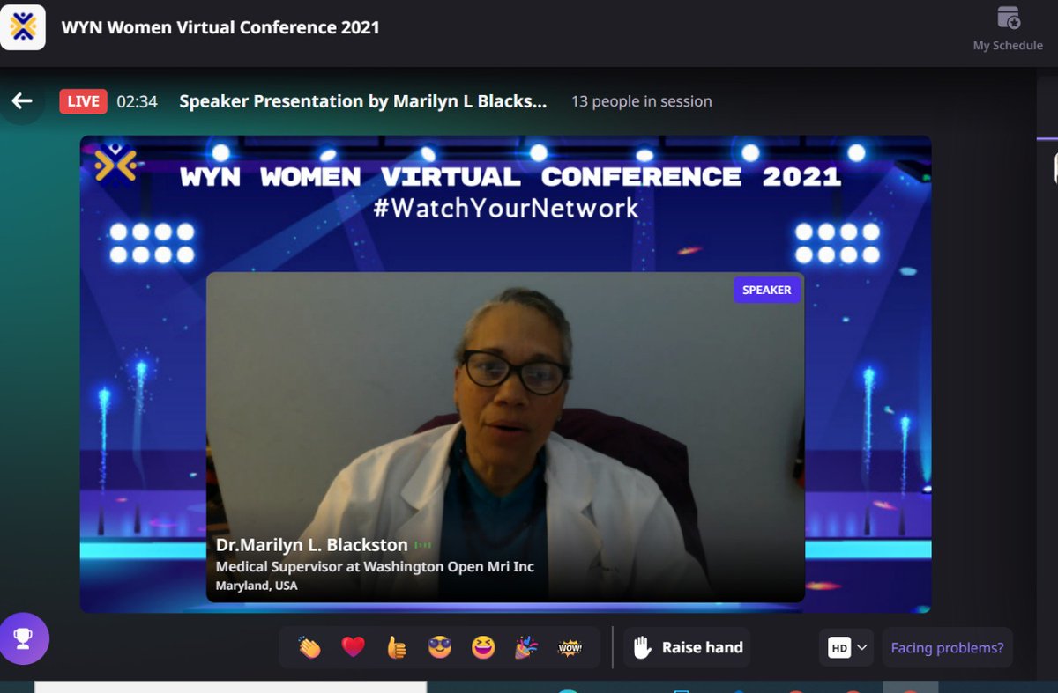Click the stage banner logo above the title

click(x=115, y=163)
